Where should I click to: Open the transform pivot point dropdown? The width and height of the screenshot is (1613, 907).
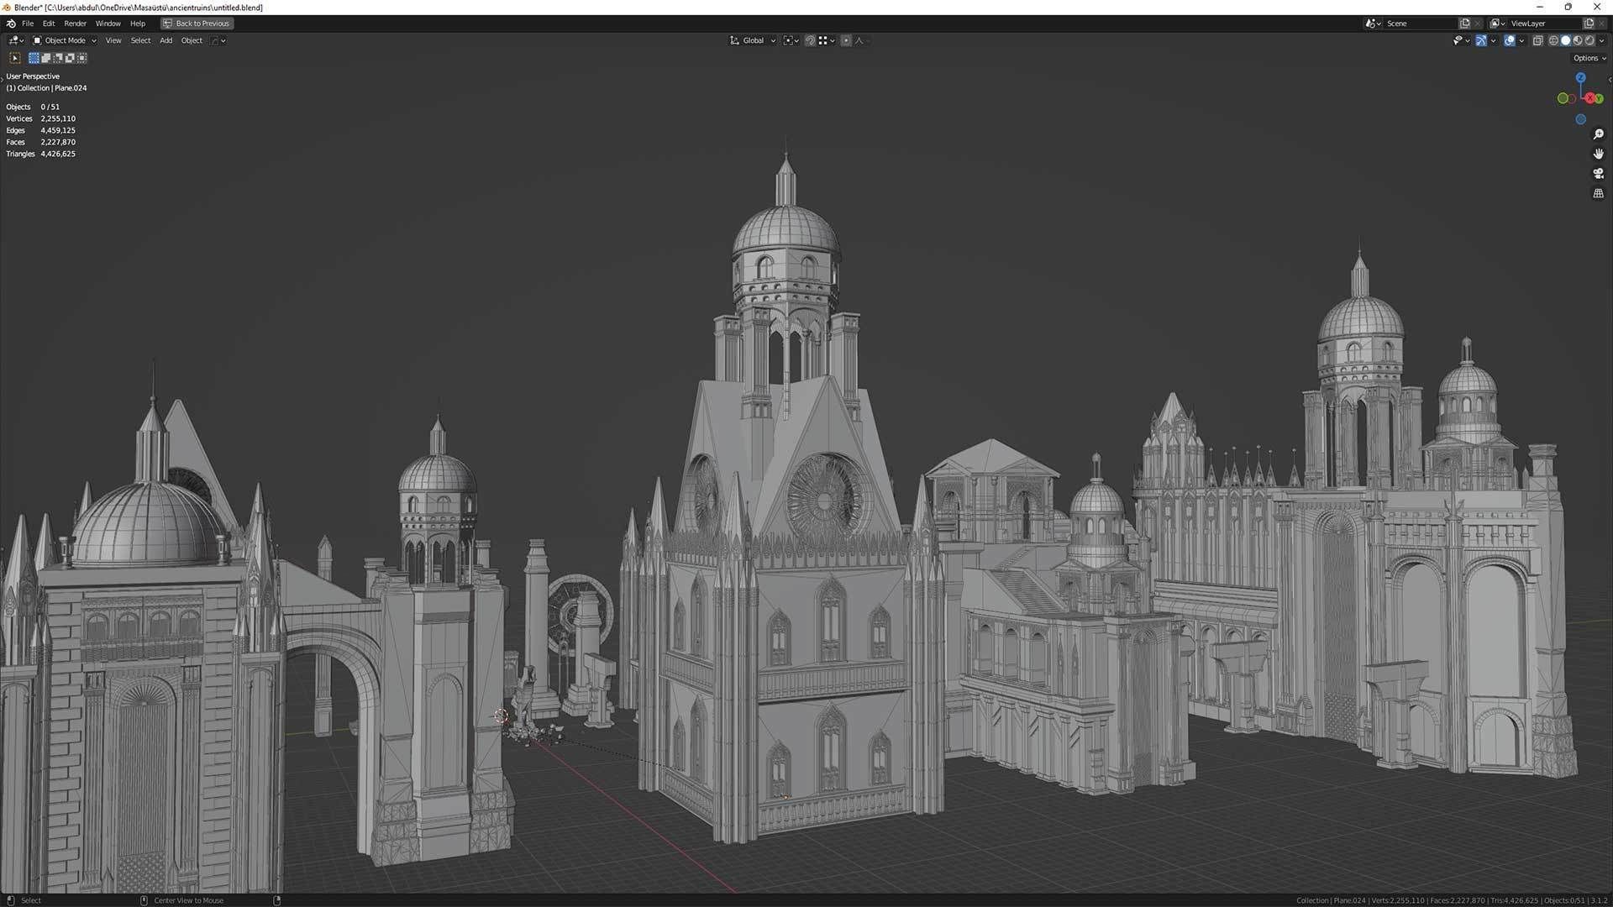coord(791,40)
